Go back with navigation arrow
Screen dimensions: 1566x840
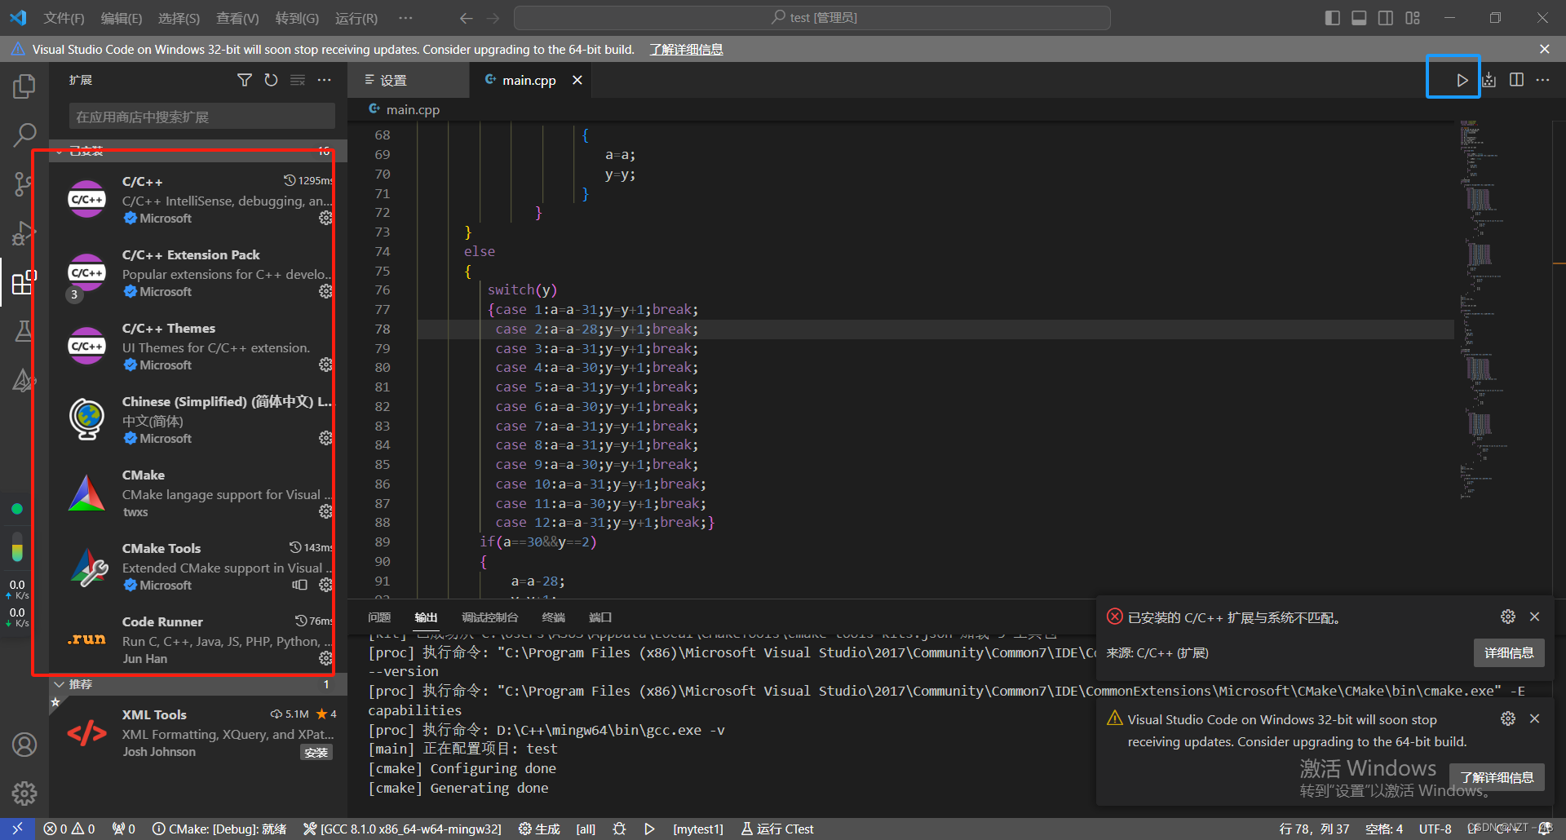466,18
